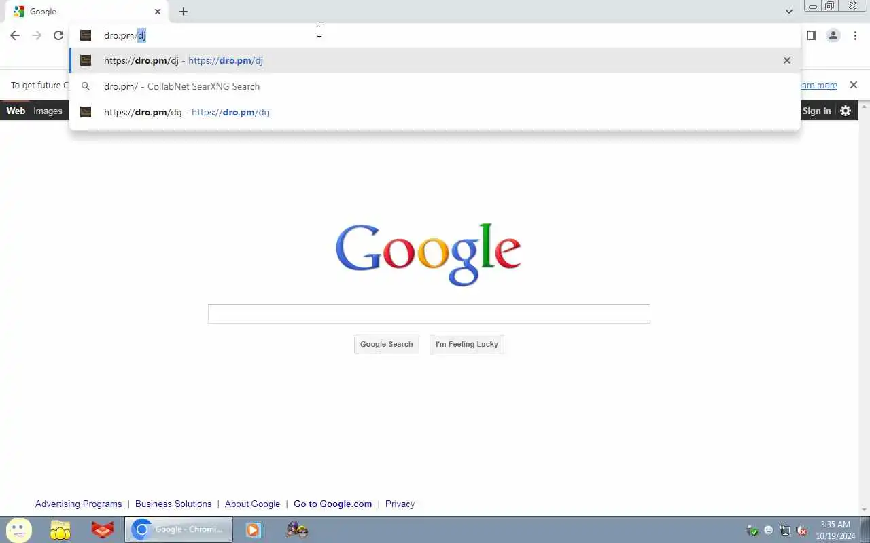Dismiss the info bar notification

click(854, 85)
